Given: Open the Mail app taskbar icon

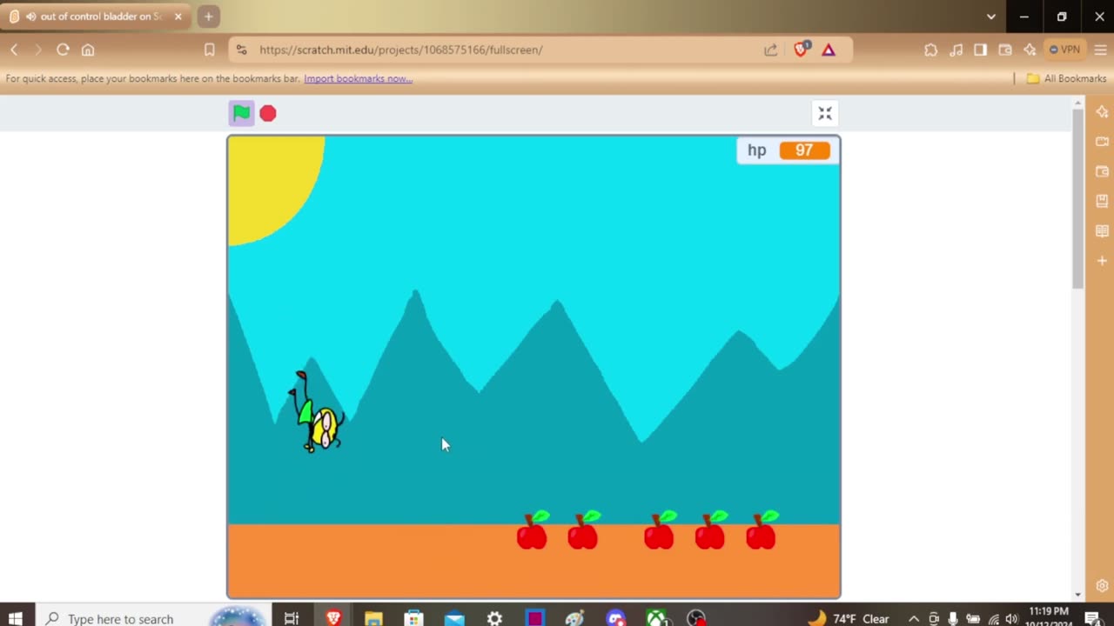Looking at the screenshot, I should pos(454,618).
